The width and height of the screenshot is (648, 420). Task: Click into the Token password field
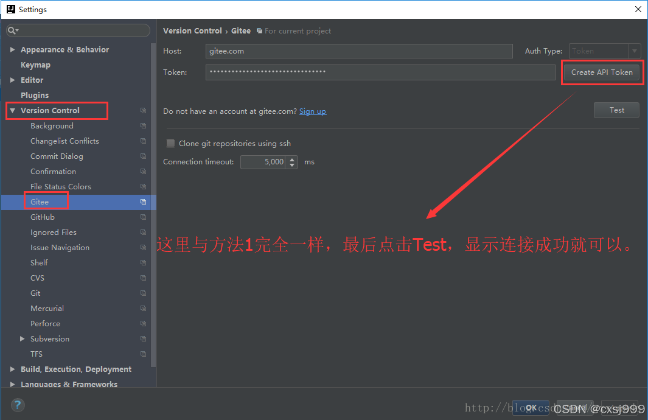pyautogui.click(x=380, y=72)
